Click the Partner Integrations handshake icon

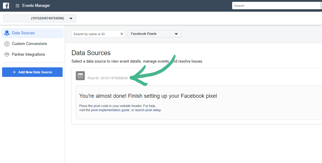pos(7,55)
